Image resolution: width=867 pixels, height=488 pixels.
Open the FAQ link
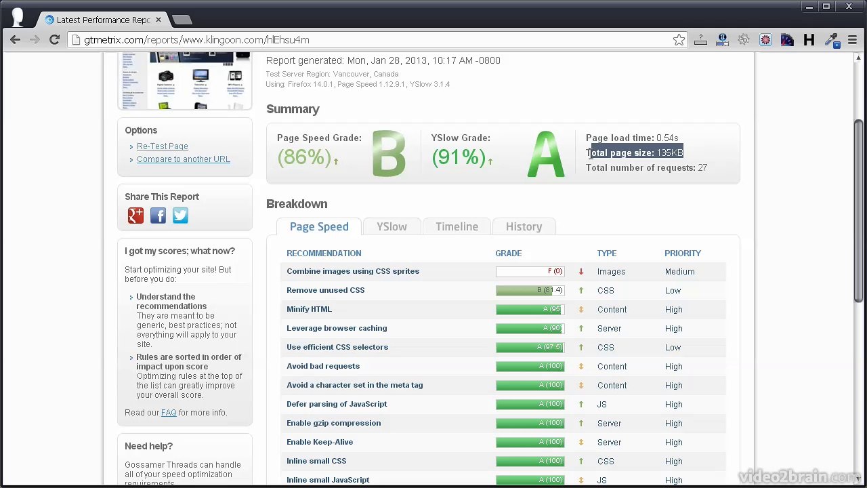tap(169, 413)
